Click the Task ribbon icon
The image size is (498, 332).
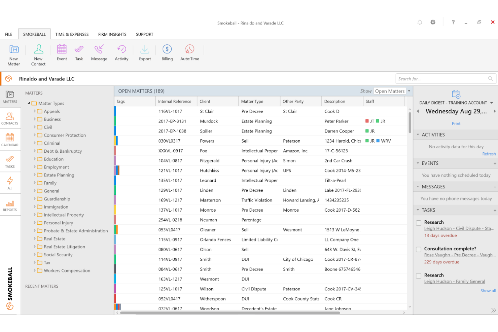pyautogui.click(x=79, y=49)
